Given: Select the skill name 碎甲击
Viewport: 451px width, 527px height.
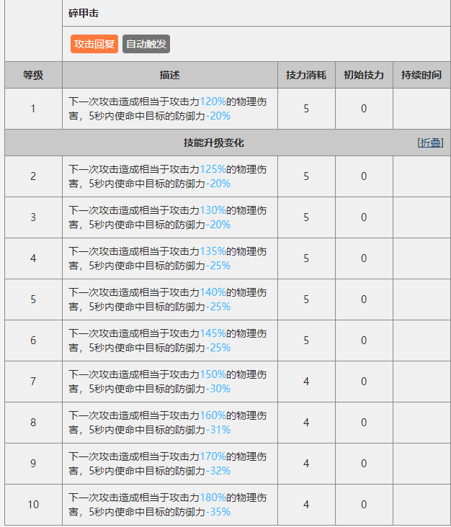Looking at the screenshot, I should (x=84, y=13).
